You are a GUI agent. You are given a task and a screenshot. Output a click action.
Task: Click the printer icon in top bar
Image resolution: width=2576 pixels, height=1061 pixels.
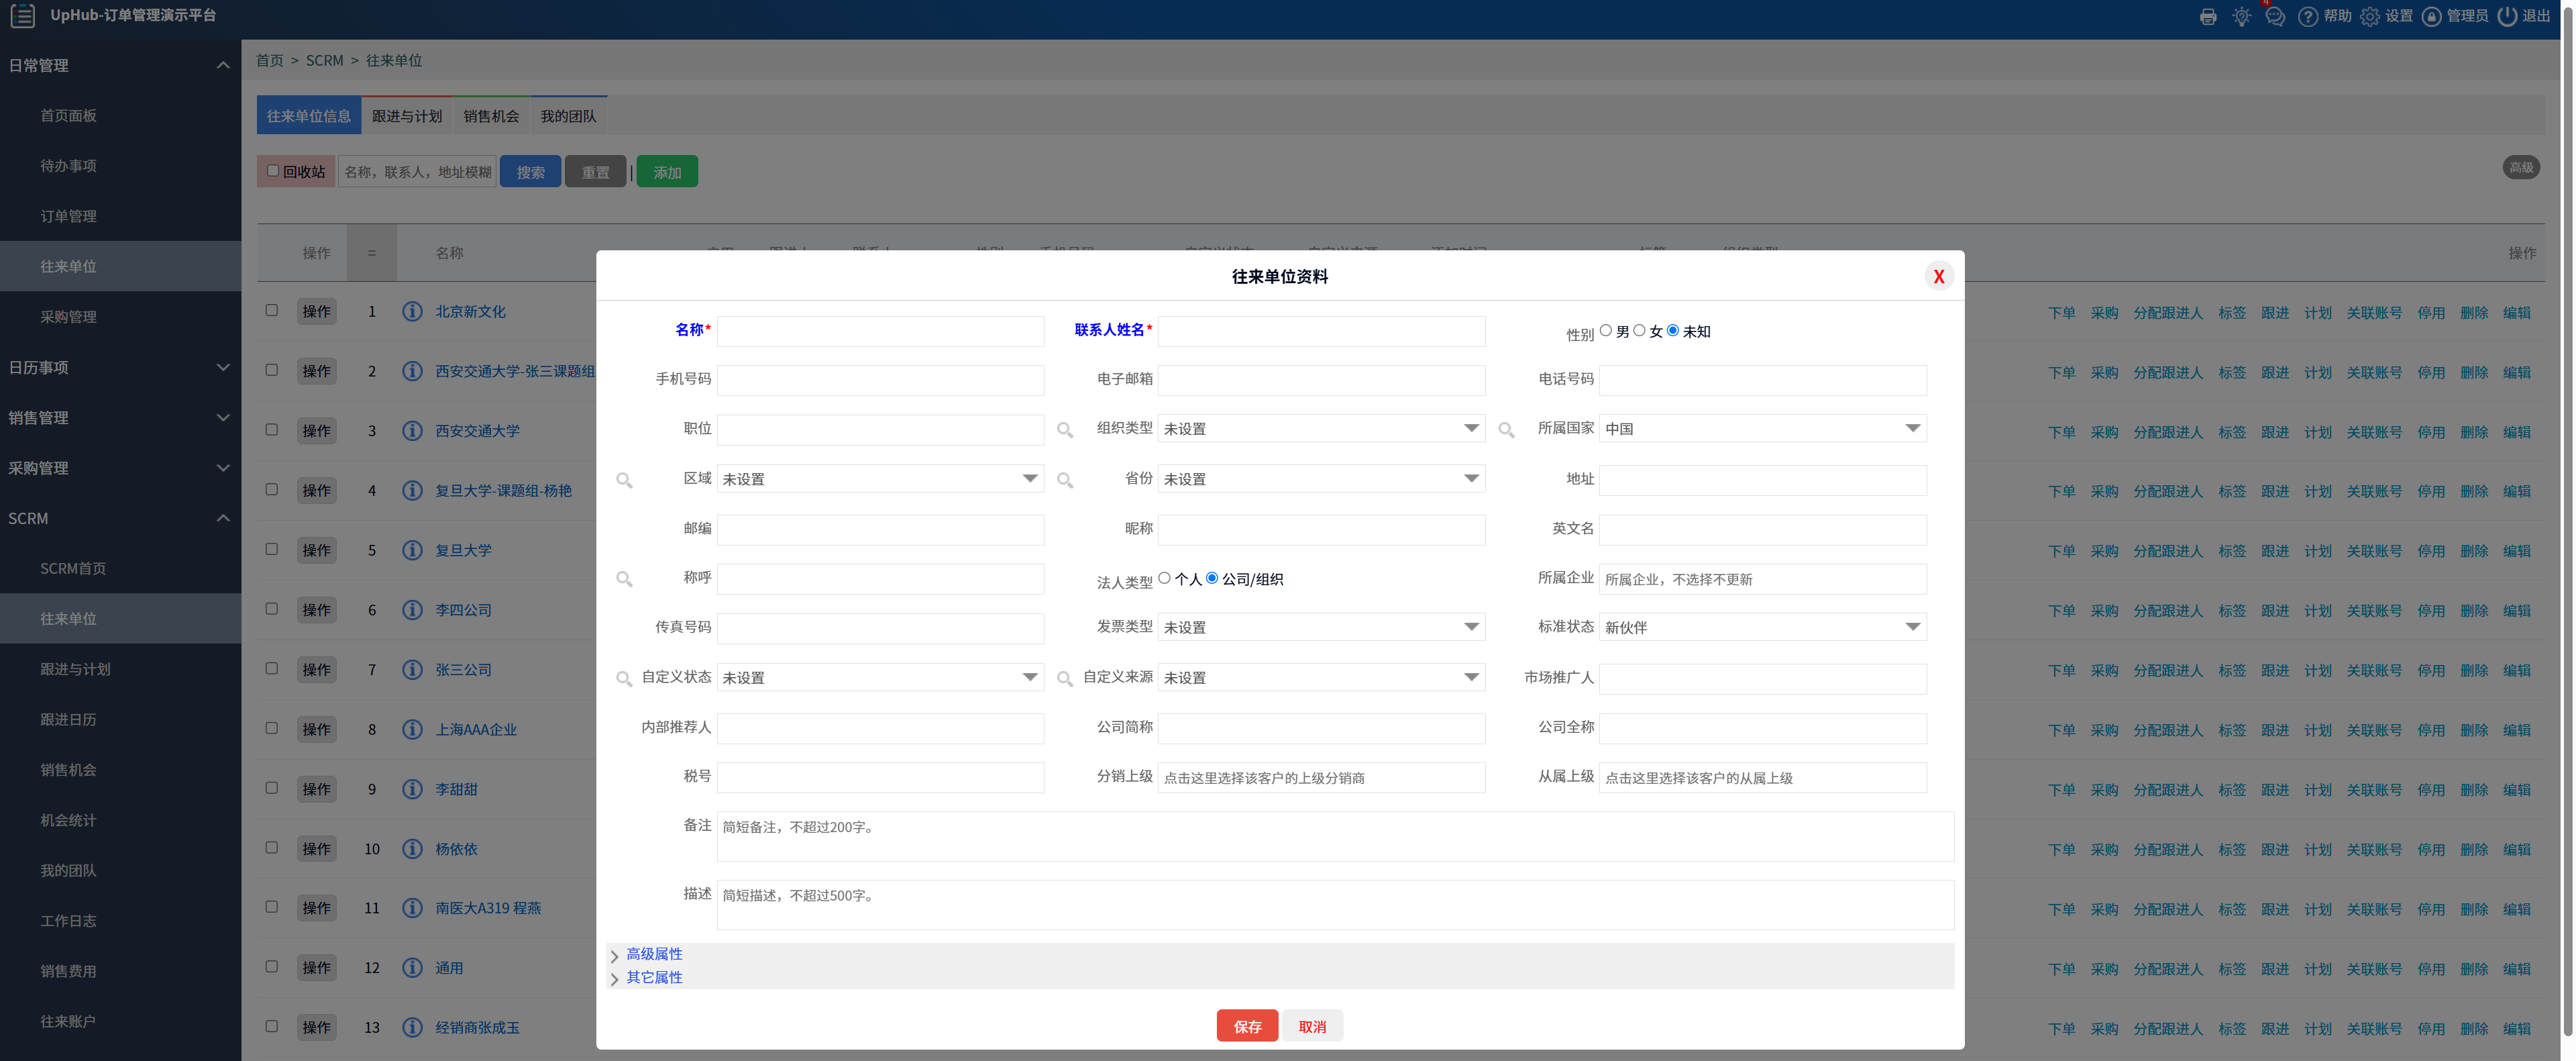(x=2208, y=16)
